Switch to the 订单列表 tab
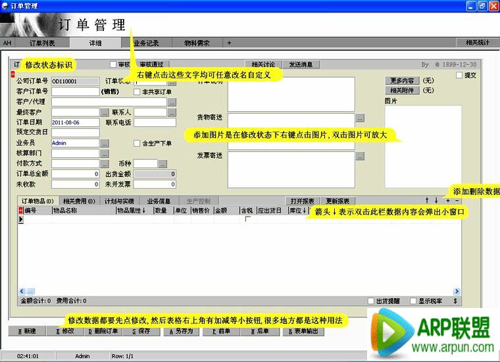This screenshot has height=362, width=500. [x=42, y=43]
